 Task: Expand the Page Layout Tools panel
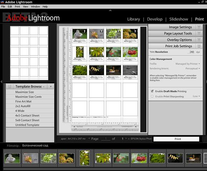175,33
